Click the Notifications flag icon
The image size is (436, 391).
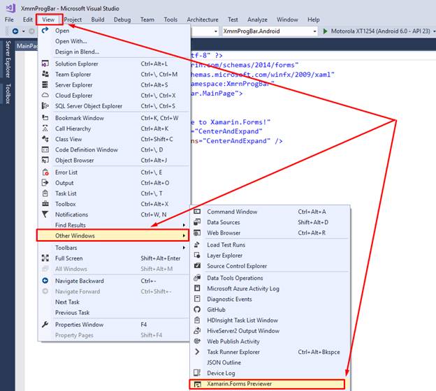coord(45,214)
